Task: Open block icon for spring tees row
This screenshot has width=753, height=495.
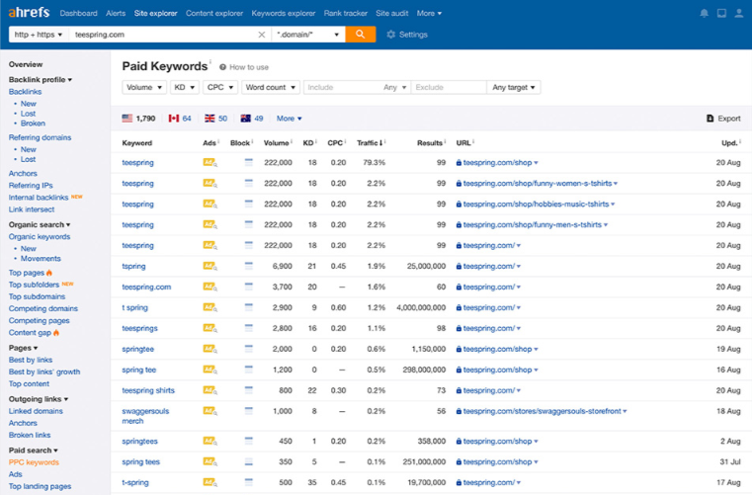Action: pyautogui.click(x=248, y=461)
